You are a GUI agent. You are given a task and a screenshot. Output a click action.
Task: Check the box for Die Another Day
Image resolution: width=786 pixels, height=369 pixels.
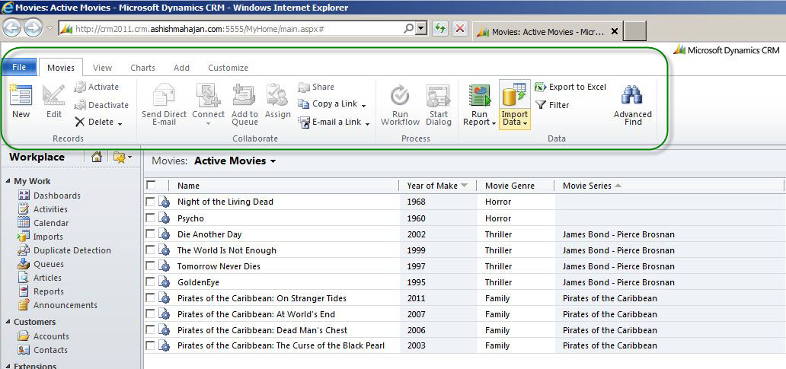[x=150, y=234]
